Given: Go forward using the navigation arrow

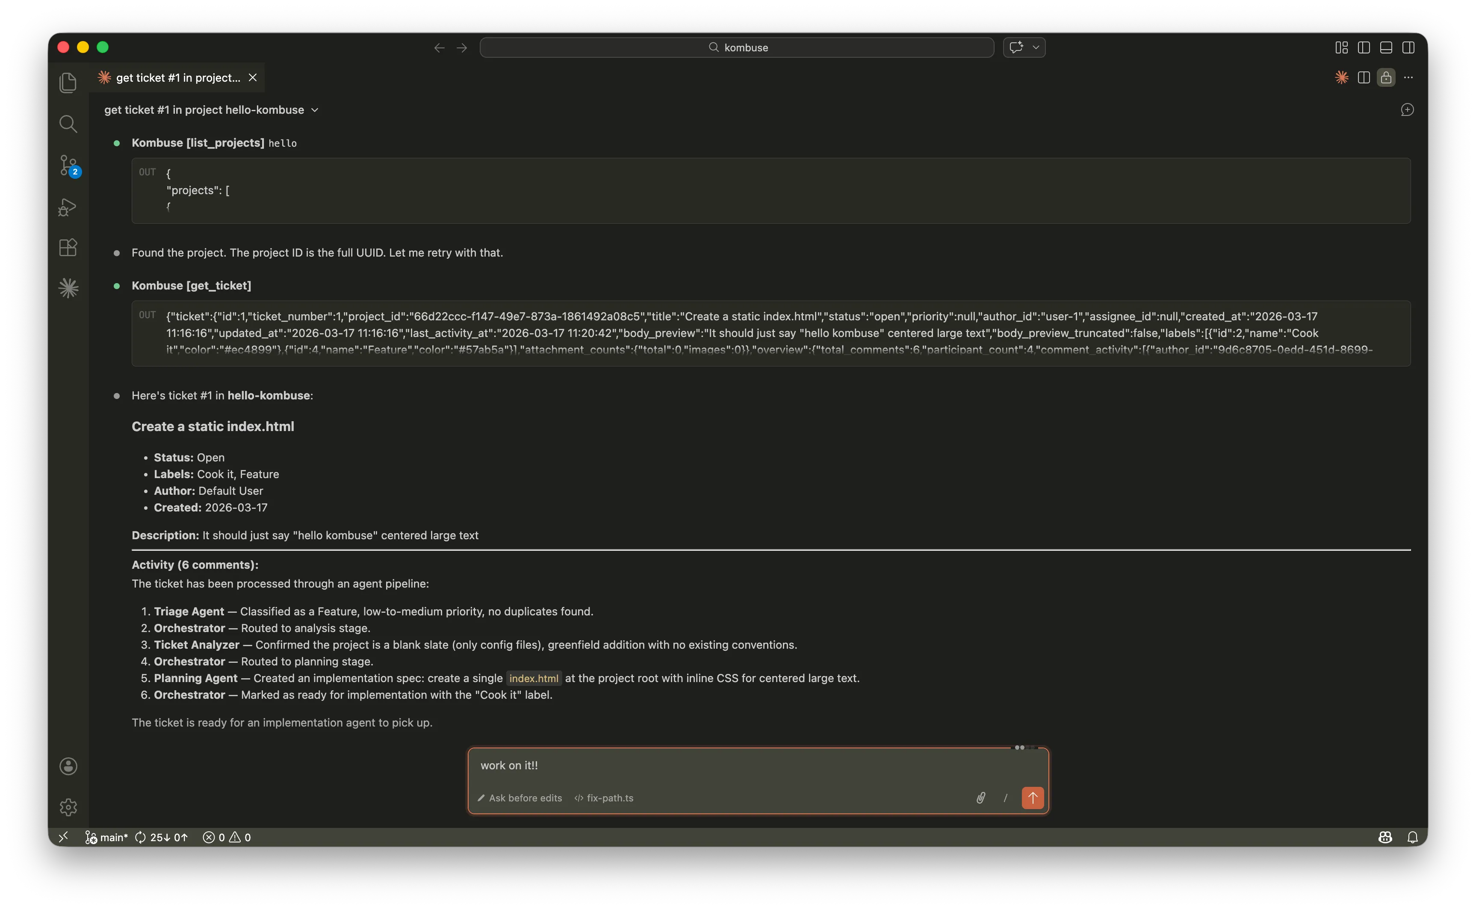Looking at the screenshot, I should pos(461,47).
